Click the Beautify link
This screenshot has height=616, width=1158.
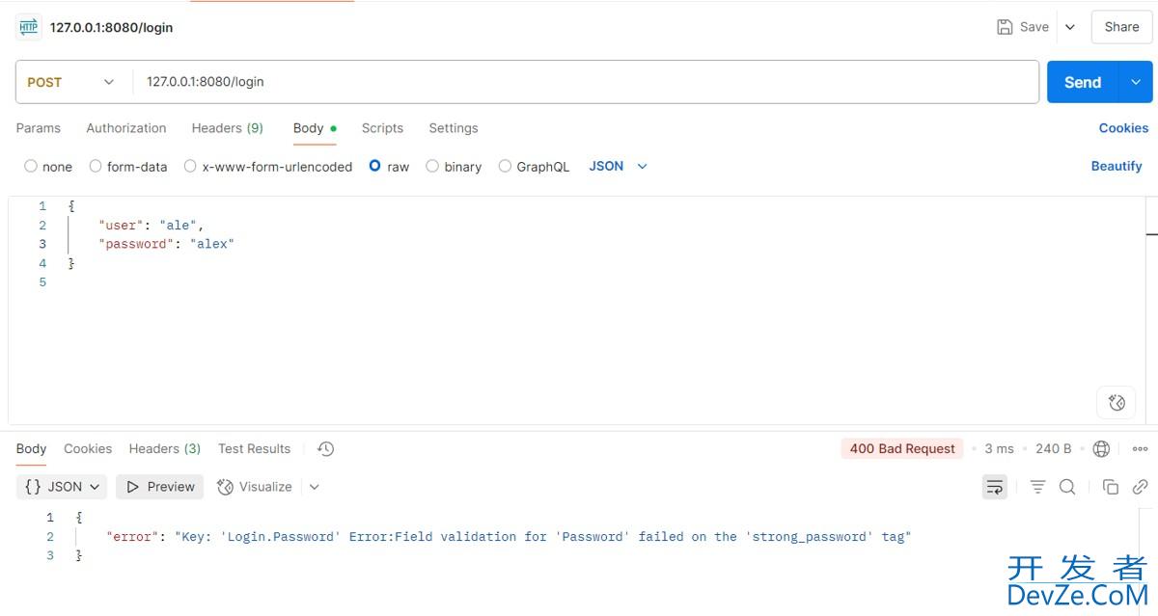click(x=1117, y=167)
